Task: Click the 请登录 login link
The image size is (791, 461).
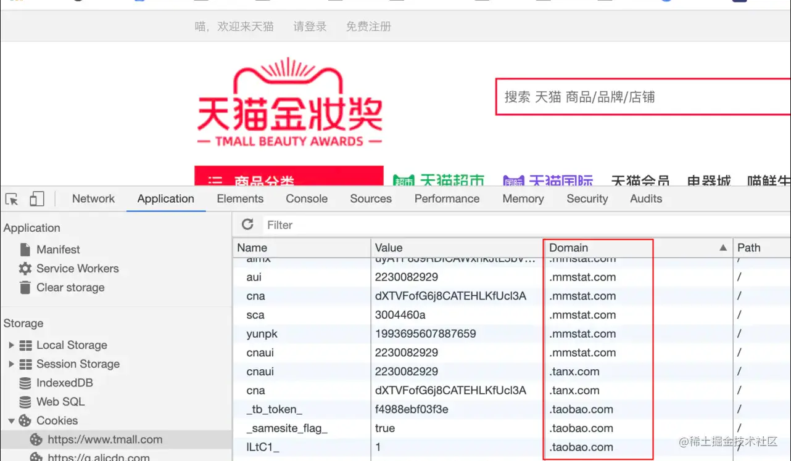Action: tap(310, 27)
